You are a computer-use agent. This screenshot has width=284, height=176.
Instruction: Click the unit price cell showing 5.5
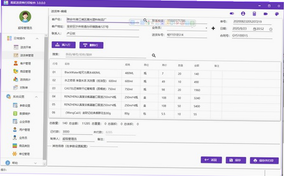(x=166, y=114)
